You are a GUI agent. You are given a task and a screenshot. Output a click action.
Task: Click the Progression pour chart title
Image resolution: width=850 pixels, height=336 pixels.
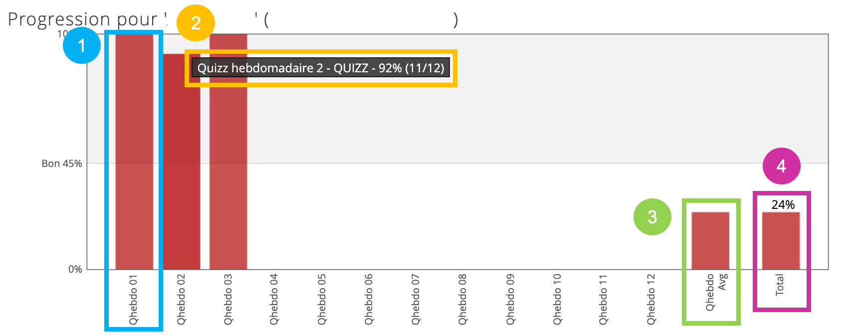(x=82, y=19)
